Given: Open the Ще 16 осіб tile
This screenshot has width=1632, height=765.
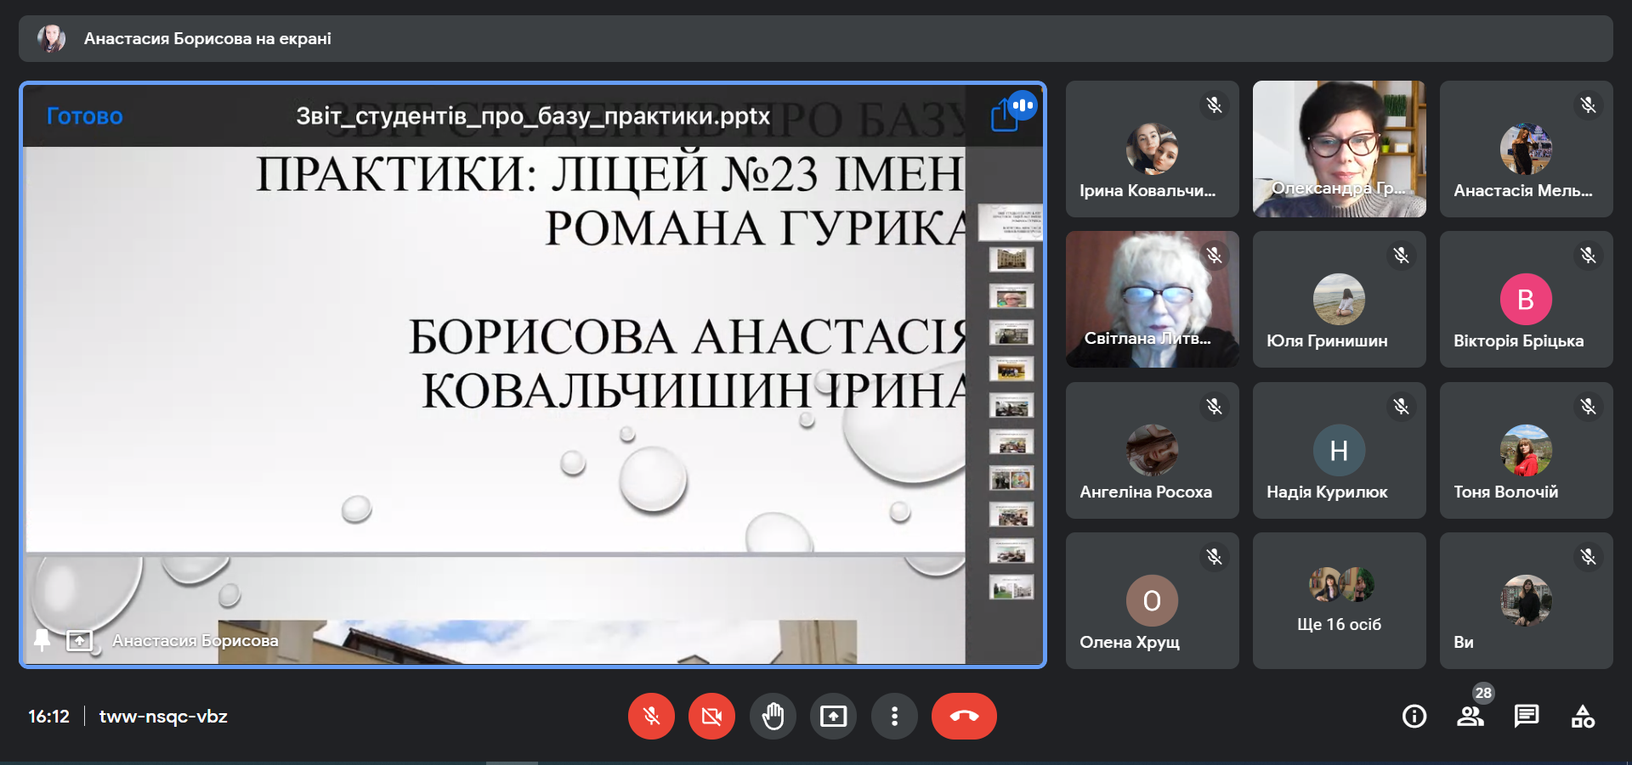Looking at the screenshot, I should click(1339, 601).
